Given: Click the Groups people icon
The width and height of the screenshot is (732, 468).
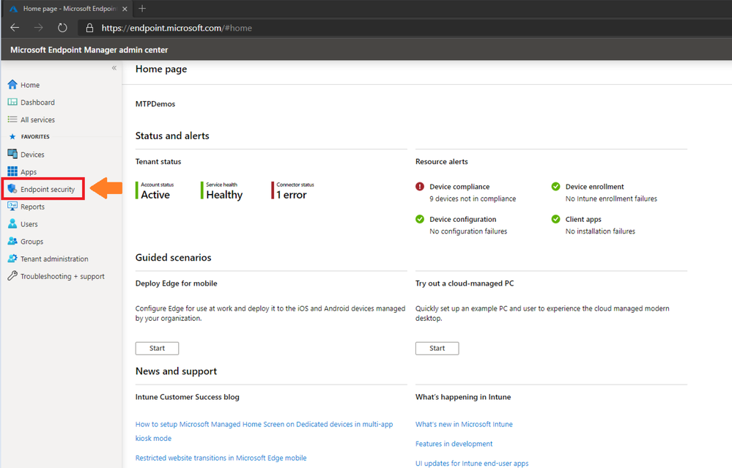Looking at the screenshot, I should [x=12, y=241].
